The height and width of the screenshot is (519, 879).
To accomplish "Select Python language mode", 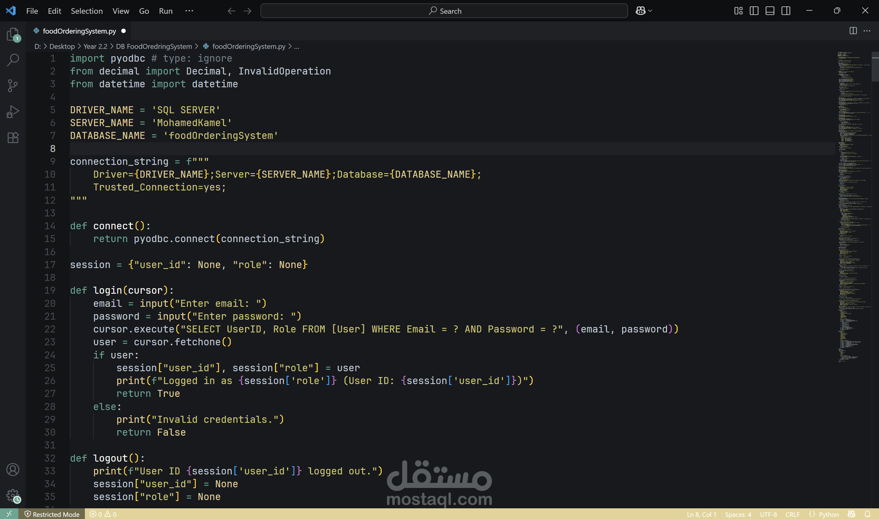I will [x=829, y=514].
